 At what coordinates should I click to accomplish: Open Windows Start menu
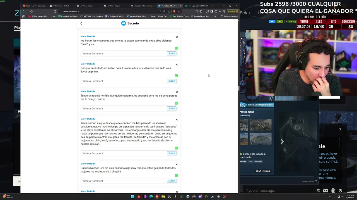tap(132, 197)
